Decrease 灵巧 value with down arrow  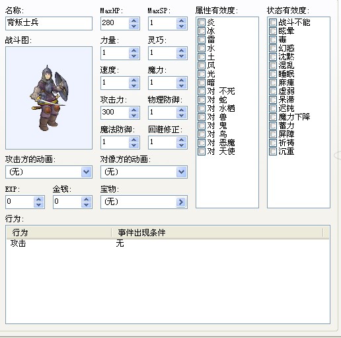coord(181,56)
